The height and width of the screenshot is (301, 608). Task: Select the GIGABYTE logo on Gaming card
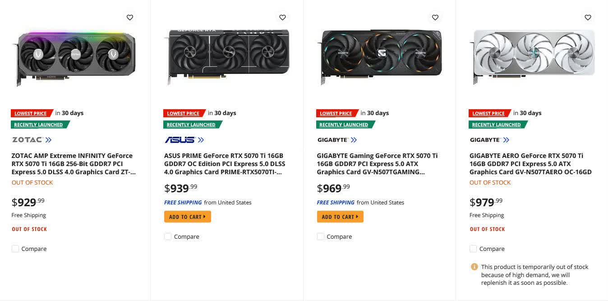coord(333,140)
